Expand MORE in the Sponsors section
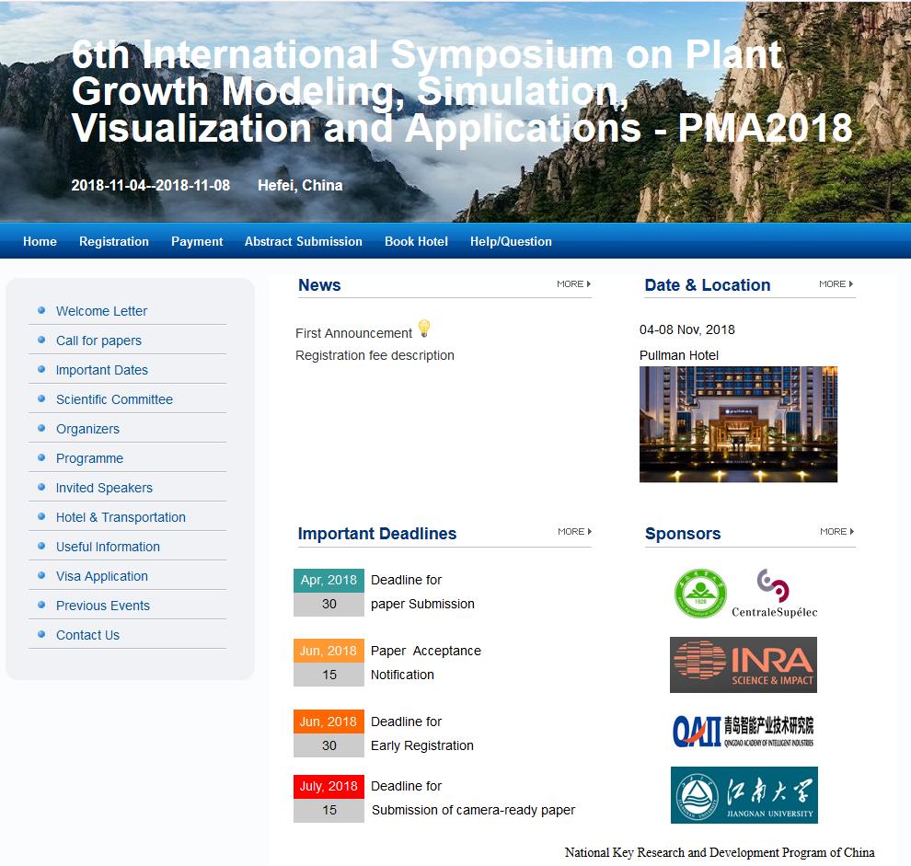 coord(836,532)
